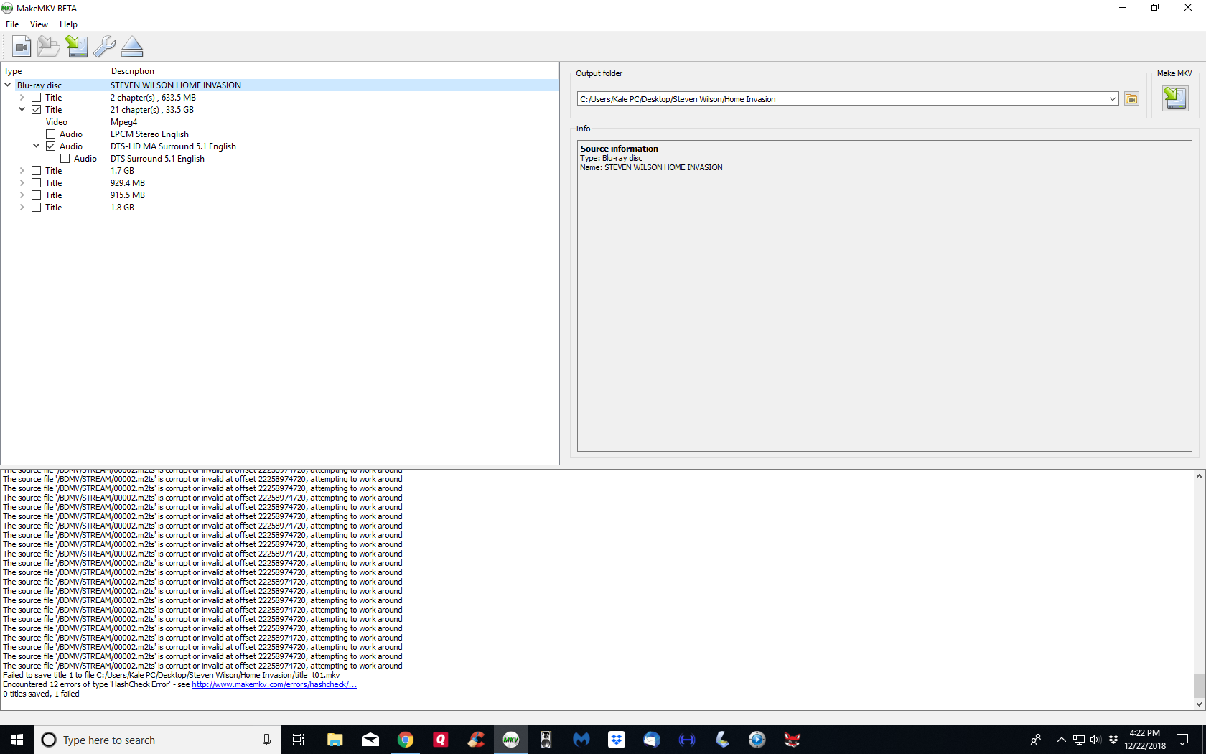
Task: Click the Save selected titles toolbar icon
Action: (x=77, y=47)
